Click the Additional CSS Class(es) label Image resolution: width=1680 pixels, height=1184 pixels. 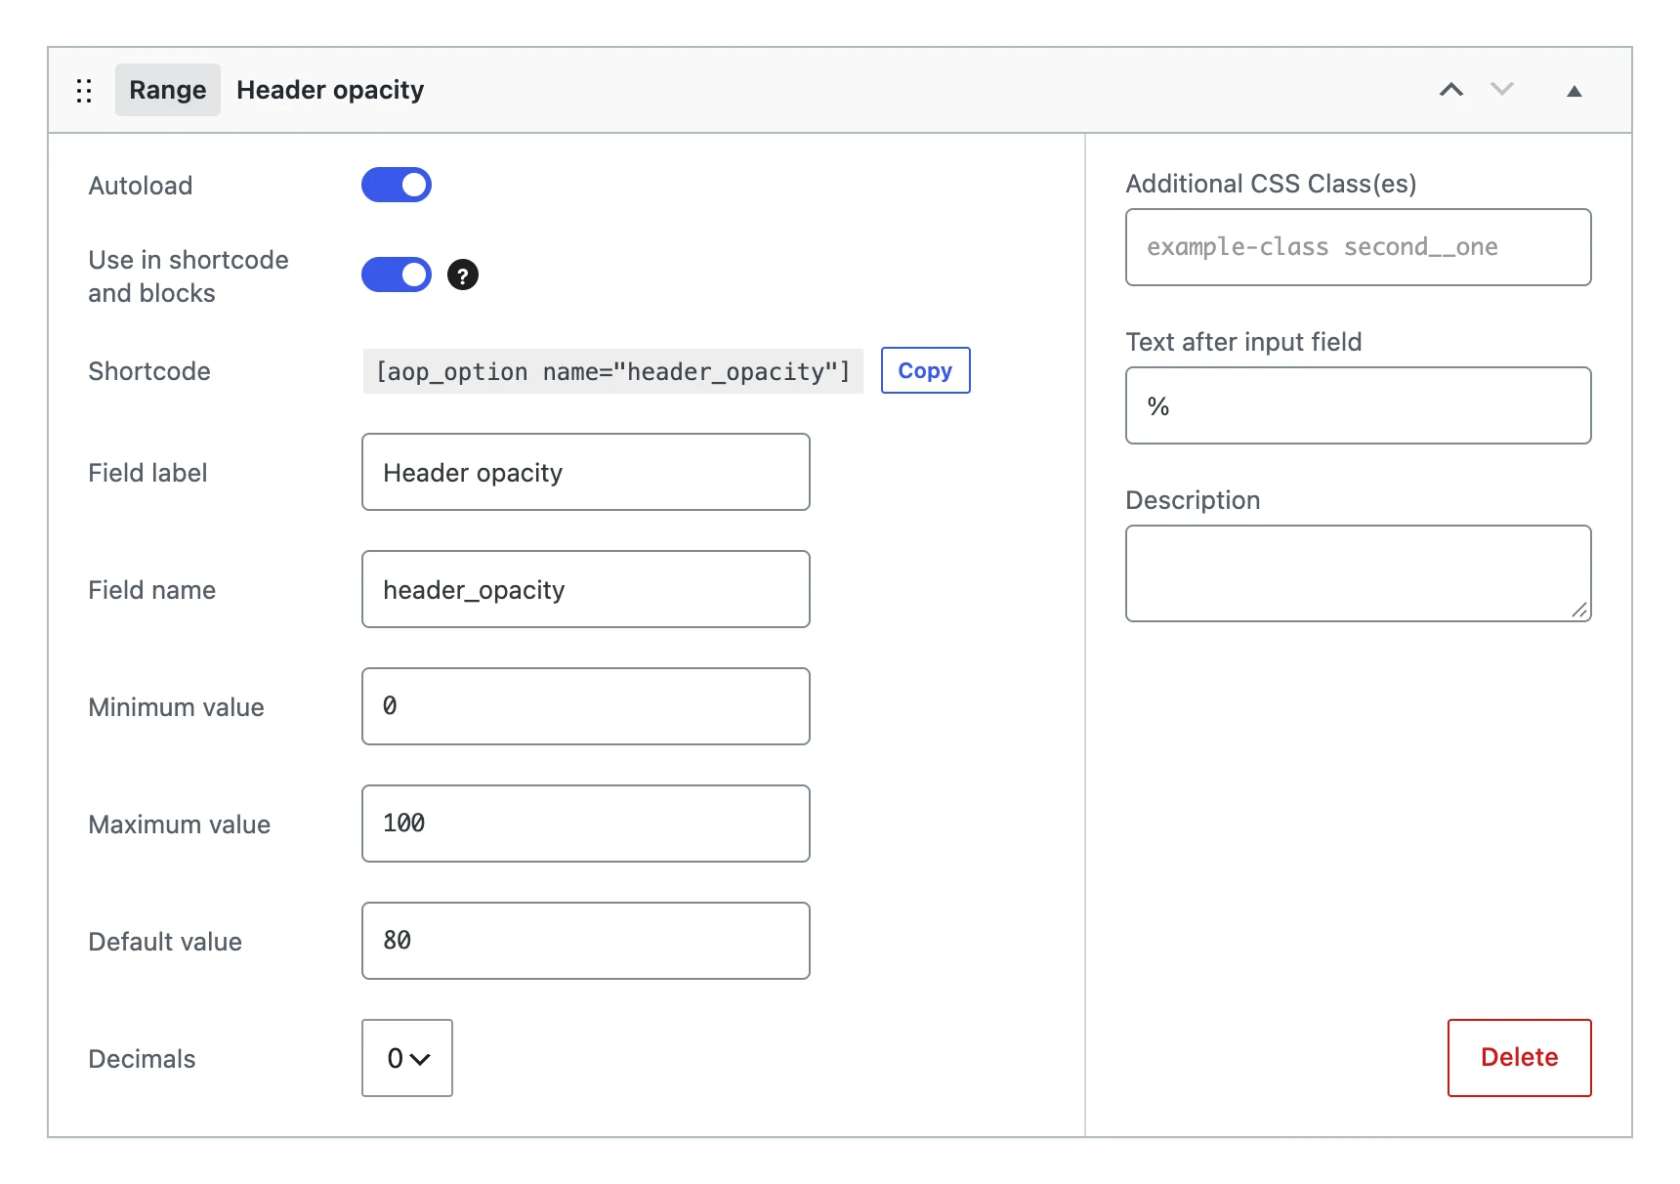point(1271,184)
